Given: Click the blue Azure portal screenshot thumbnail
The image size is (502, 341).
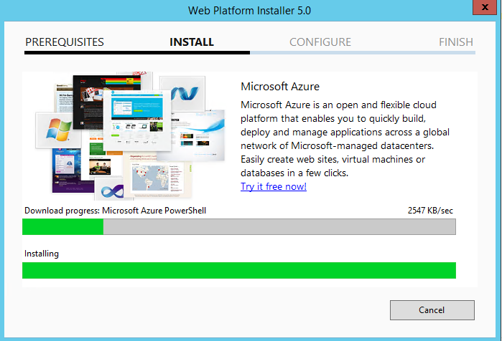Looking at the screenshot, I should 137,120.
